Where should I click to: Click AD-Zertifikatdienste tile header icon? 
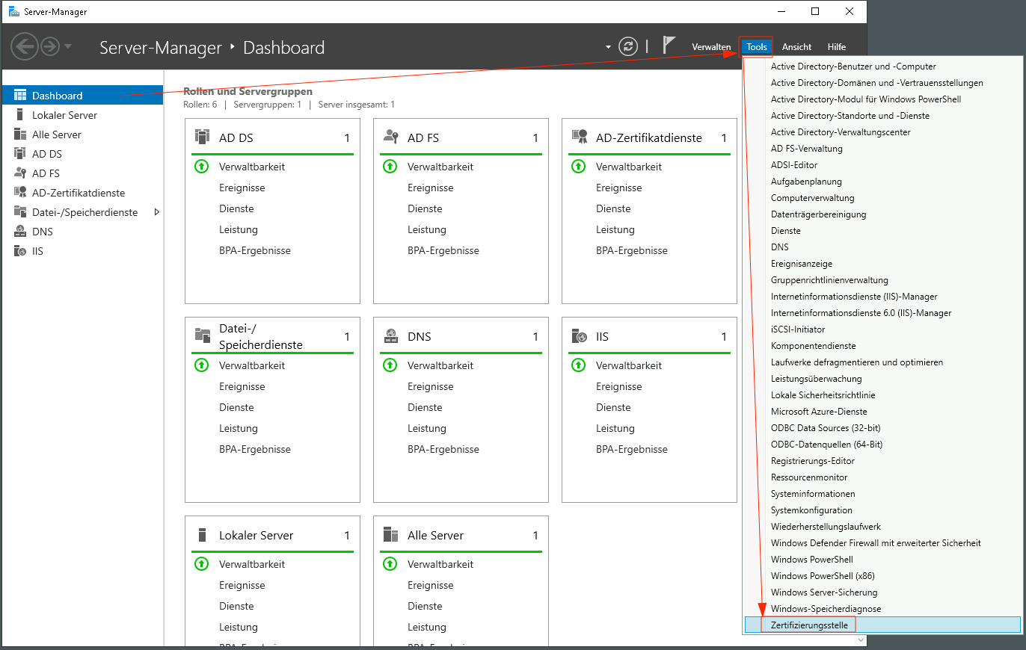click(579, 137)
